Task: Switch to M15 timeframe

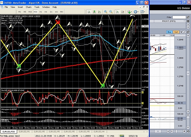Action: [x=30, y=12]
